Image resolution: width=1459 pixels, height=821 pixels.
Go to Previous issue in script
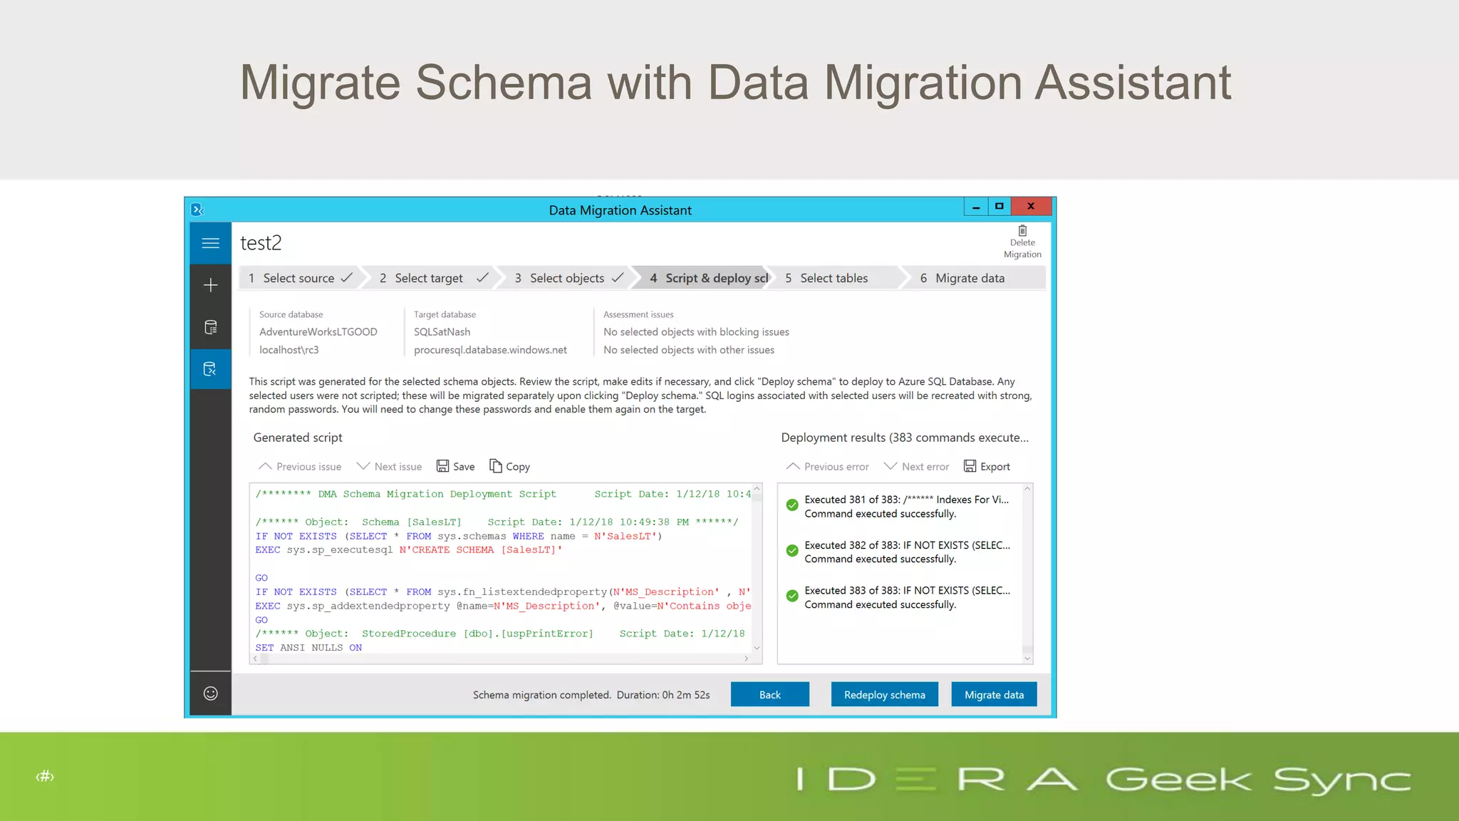pos(300,466)
